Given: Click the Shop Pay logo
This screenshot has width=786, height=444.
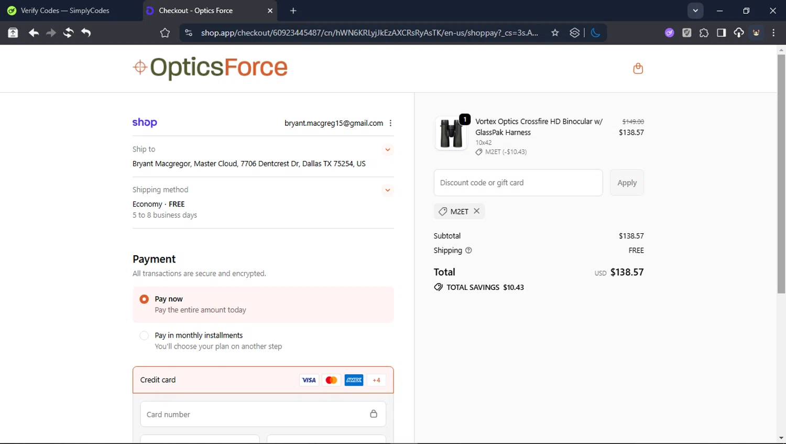Looking at the screenshot, I should [145, 123].
